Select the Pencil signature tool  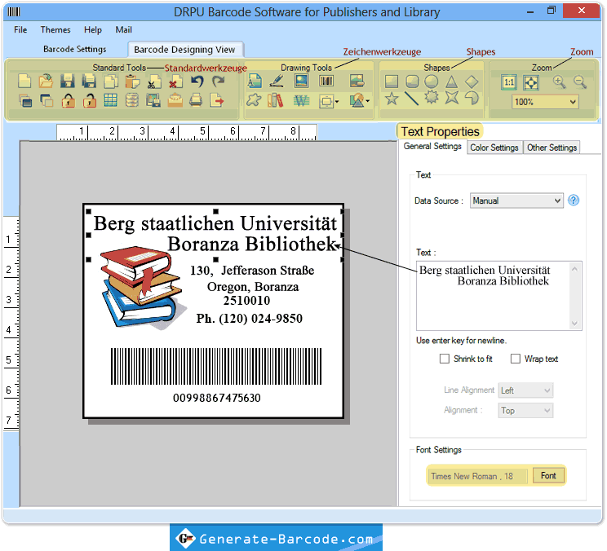click(x=277, y=82)
